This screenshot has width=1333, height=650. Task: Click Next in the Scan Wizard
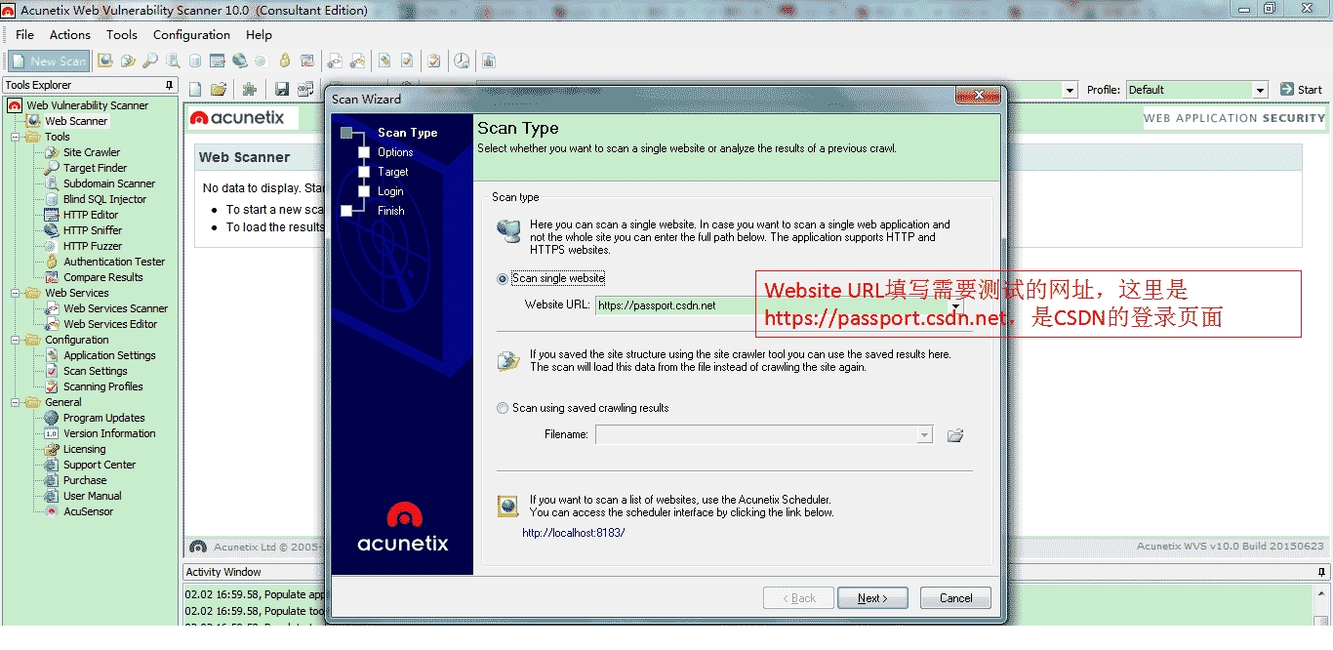(872, 598)
